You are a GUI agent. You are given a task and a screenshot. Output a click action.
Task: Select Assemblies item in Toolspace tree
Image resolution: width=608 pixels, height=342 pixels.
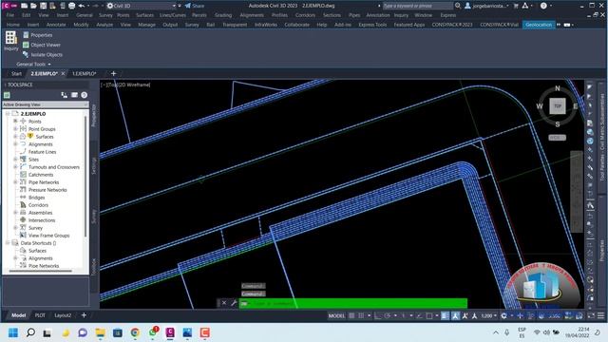tap(40, 213)
